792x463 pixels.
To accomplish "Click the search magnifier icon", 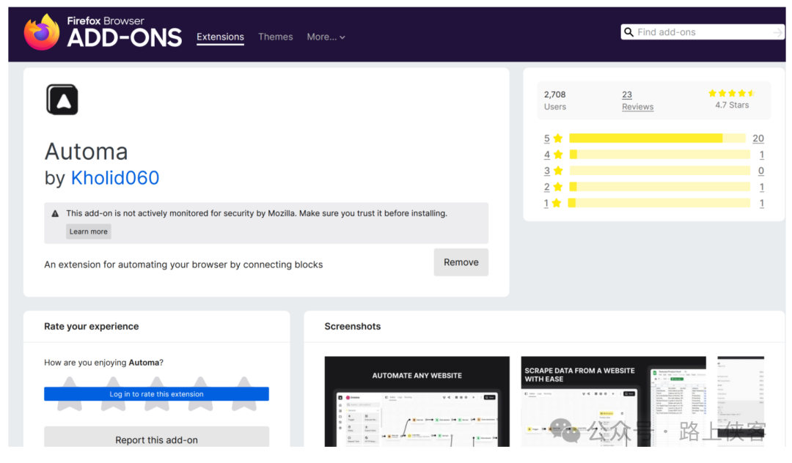I will point(628,32).
